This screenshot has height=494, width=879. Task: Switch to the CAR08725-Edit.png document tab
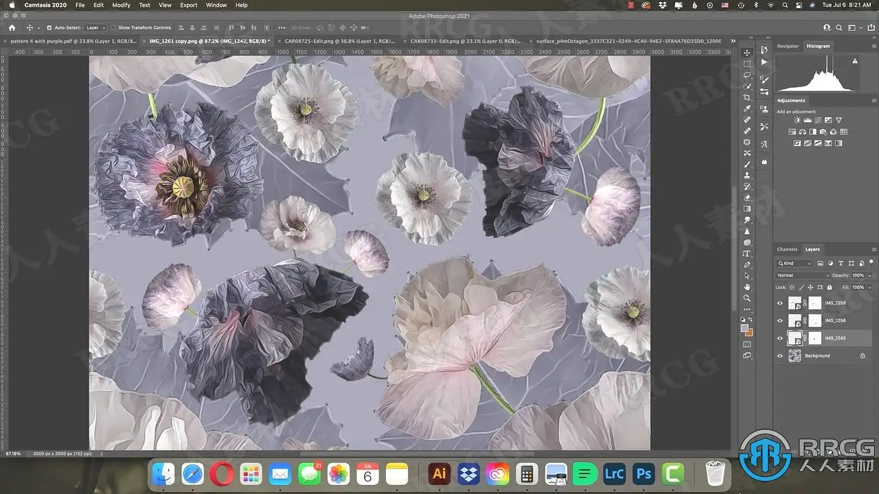340,41
